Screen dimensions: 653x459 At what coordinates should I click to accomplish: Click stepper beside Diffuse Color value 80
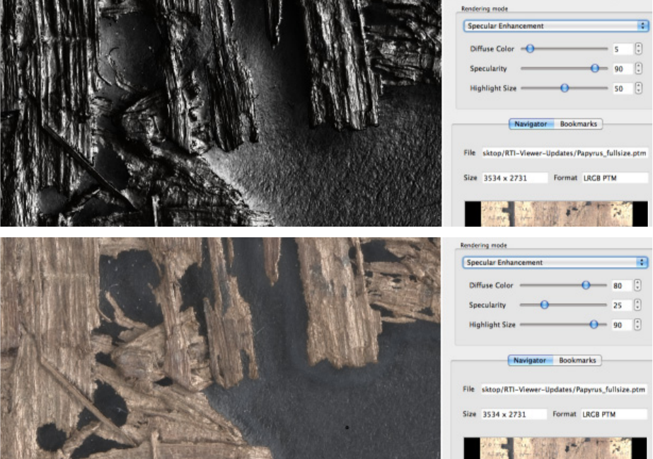coord(637,285)
